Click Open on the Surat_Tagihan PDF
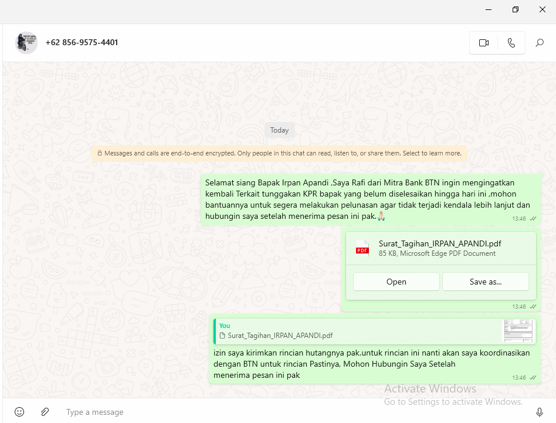Screen dimensions: 556x423 396,282
